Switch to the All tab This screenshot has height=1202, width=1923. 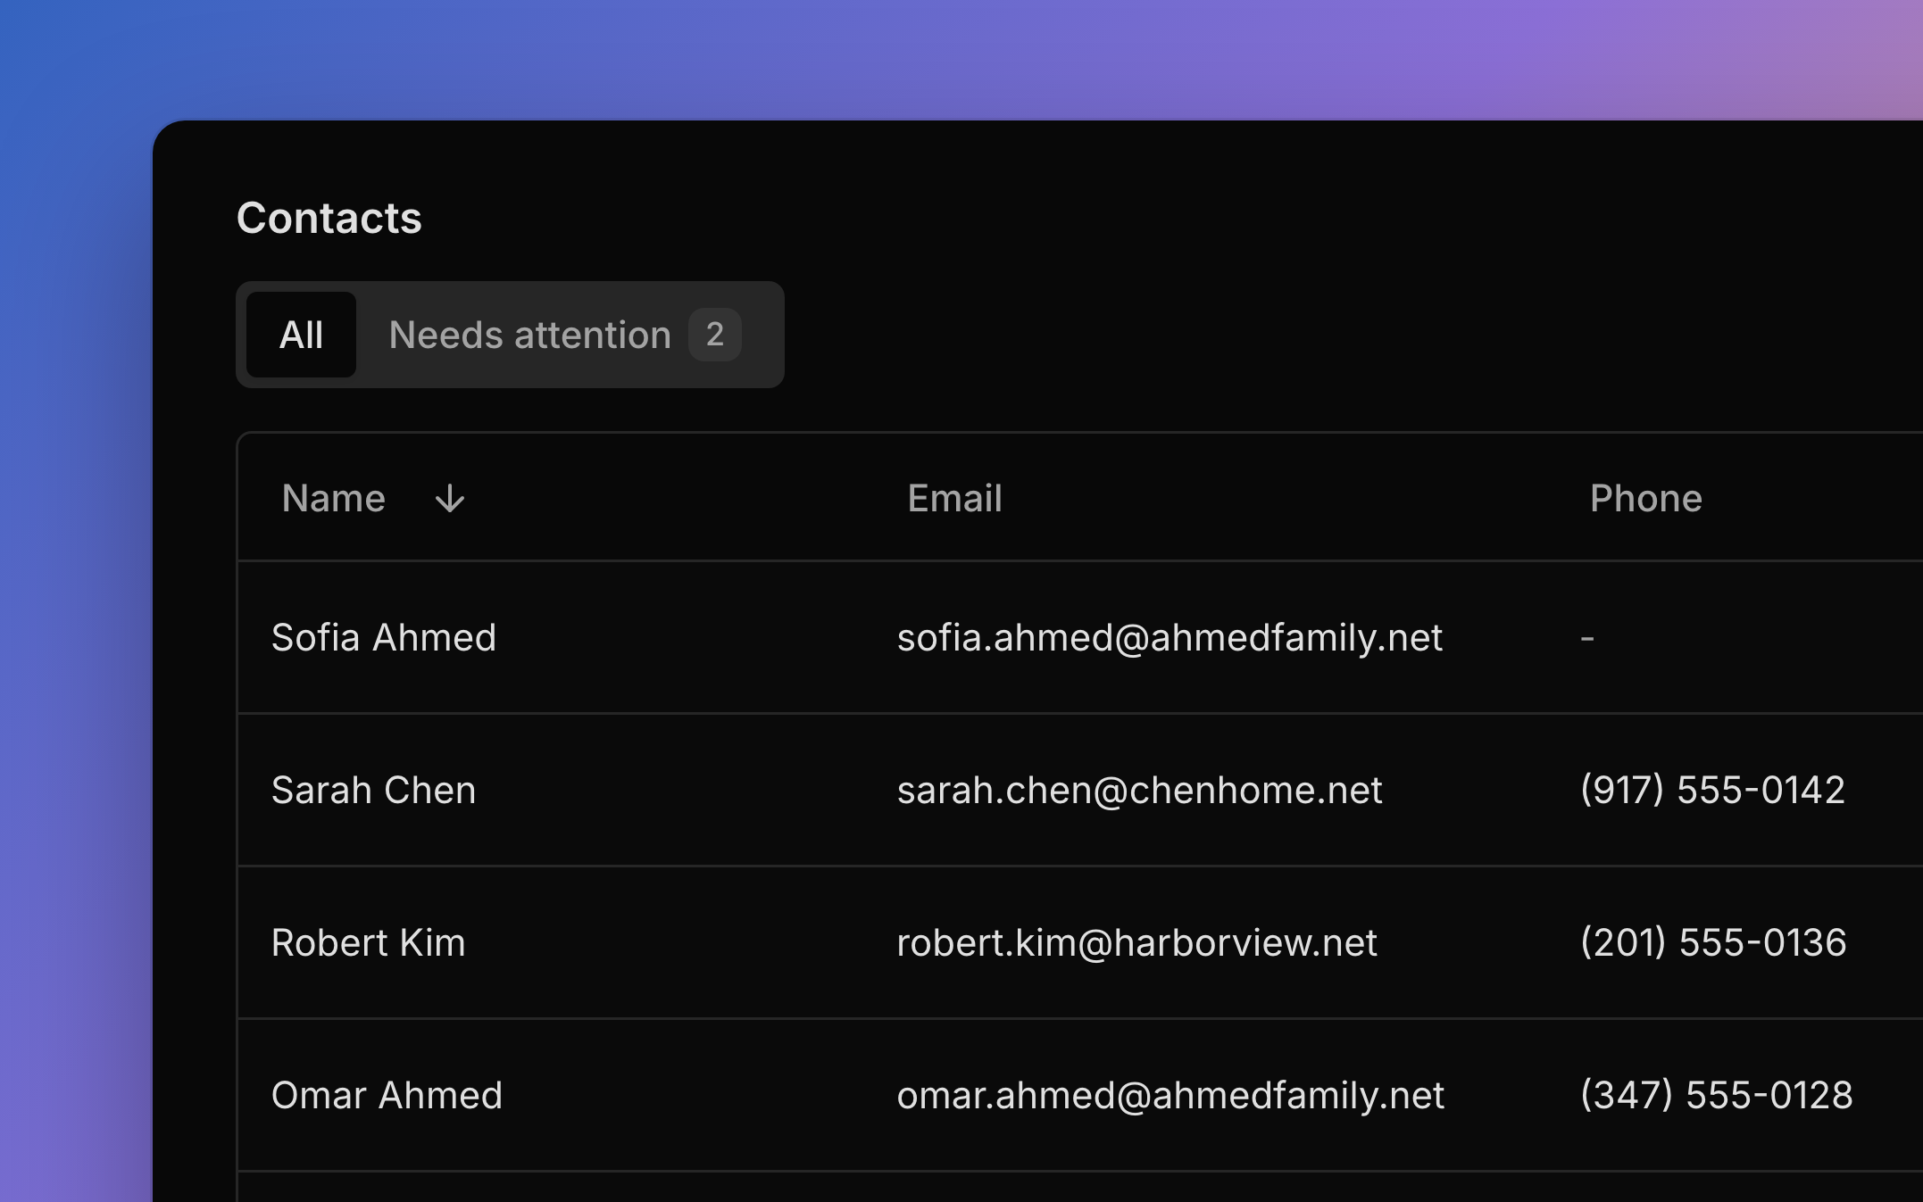coord(301,335)
